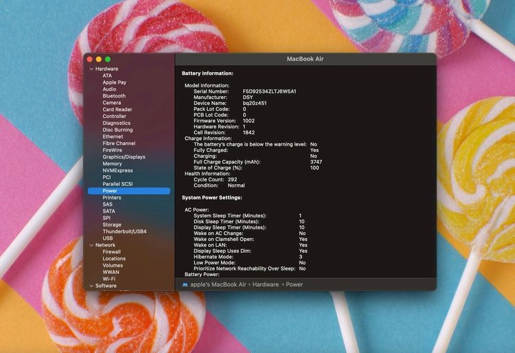Image resolution: width=515 pixels, height=353 pixels.
Task: Click the Wake on LAN label
Action: pyautogui.click(x=210, y=245)
